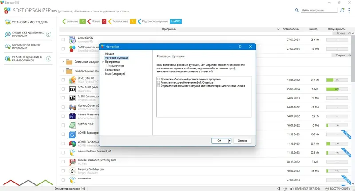Confirm settings with OK button
355x191 pixels.
point(219,141)
